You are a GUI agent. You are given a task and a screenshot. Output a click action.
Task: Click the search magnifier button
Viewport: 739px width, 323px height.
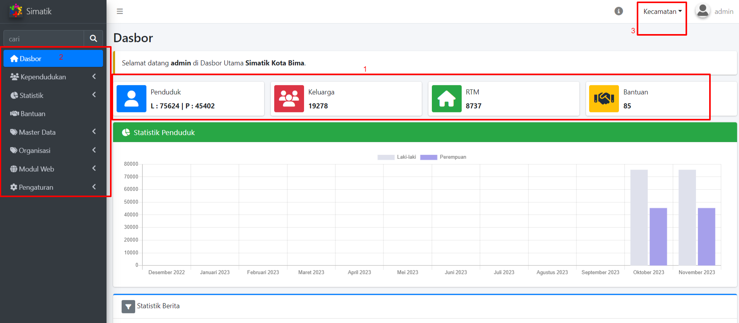click(93, 38)
